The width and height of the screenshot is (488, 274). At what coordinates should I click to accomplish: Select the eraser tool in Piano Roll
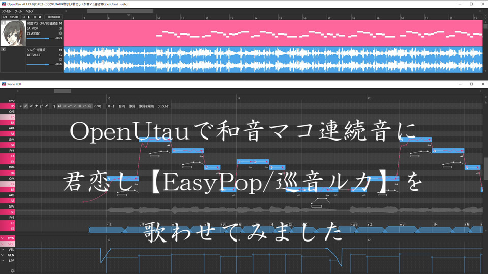[36, 106]
